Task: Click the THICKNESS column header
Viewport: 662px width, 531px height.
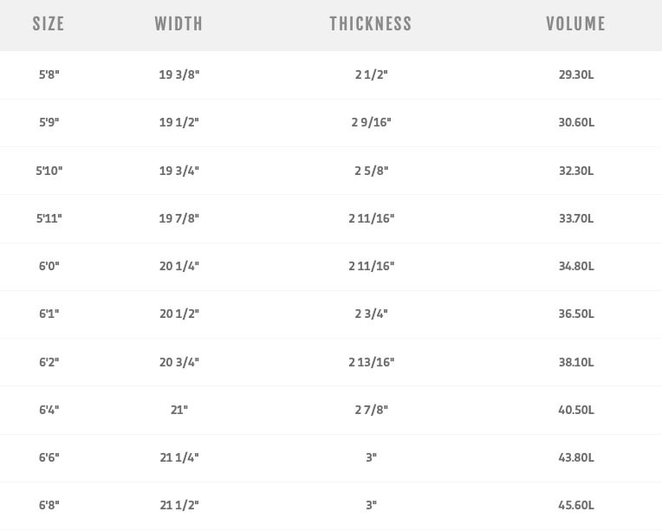Action: point(371,24)
